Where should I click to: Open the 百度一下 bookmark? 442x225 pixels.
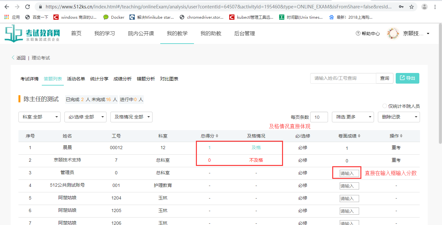[x=37, y=17]
